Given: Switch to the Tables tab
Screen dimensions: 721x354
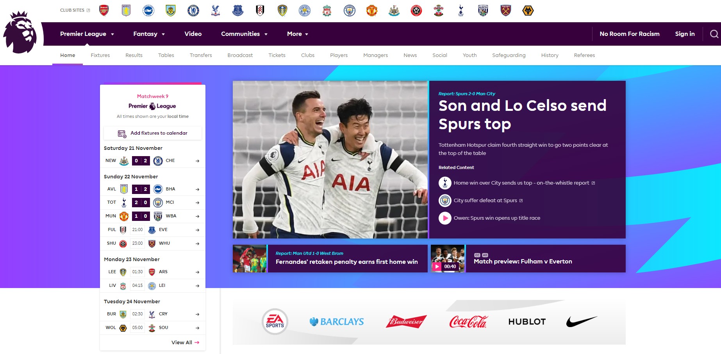Looking at the screenshot, I should [x=166, y=55].
